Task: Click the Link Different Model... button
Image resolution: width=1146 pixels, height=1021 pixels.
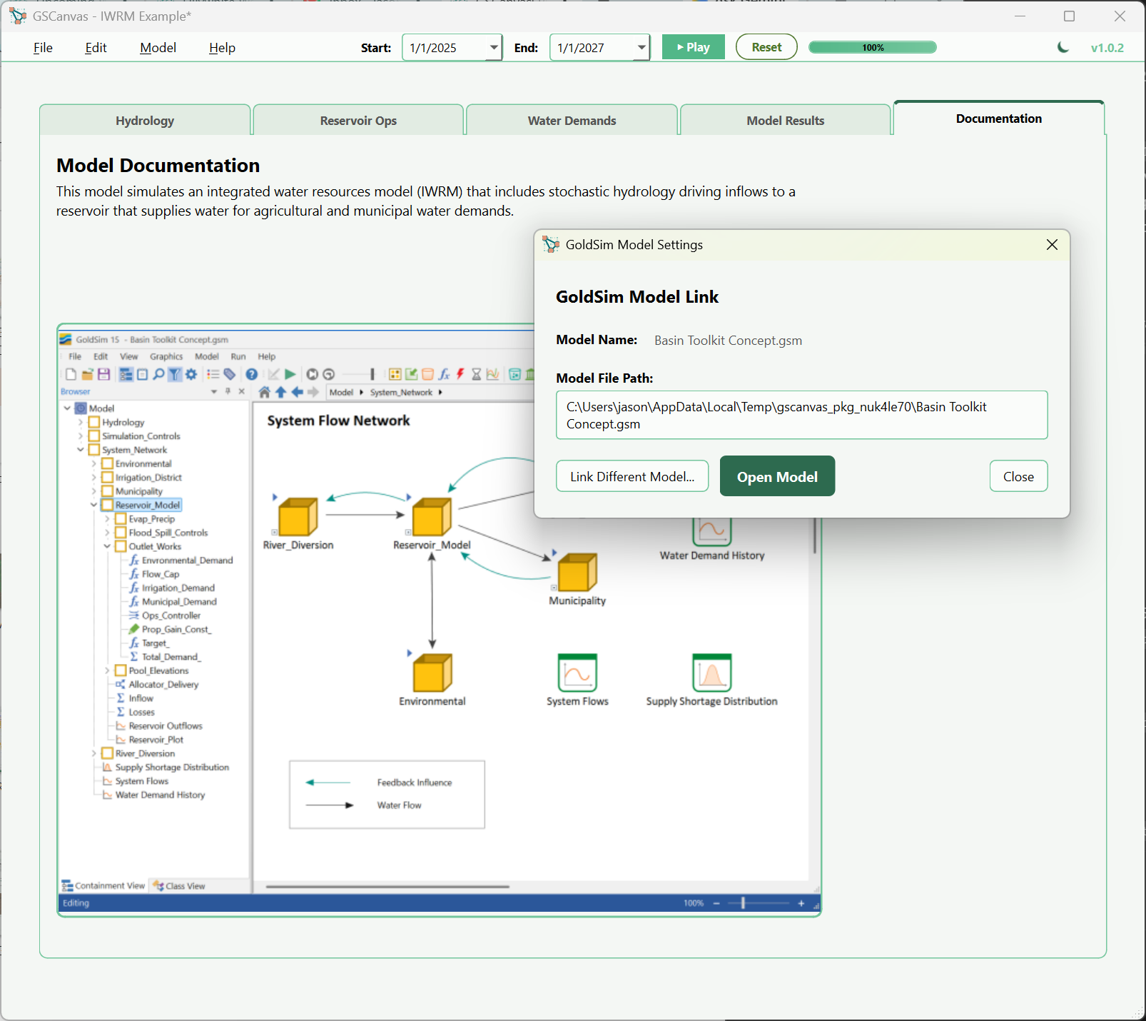Action: (632, 476)
